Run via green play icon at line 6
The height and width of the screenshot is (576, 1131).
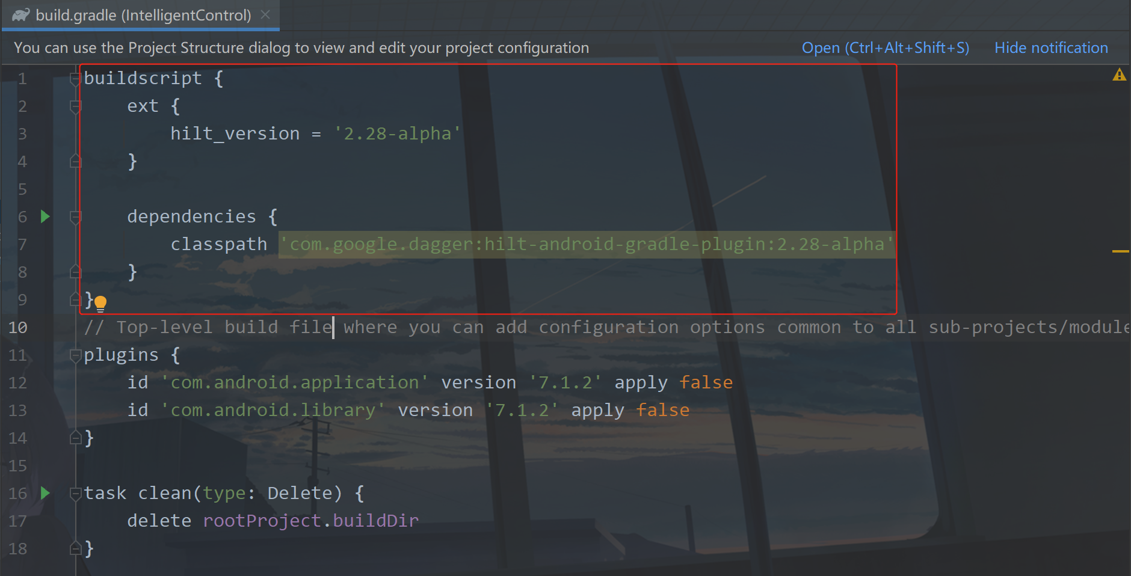(x=45, y=216)
